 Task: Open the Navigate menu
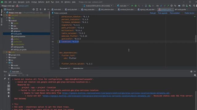pos(21,2)
